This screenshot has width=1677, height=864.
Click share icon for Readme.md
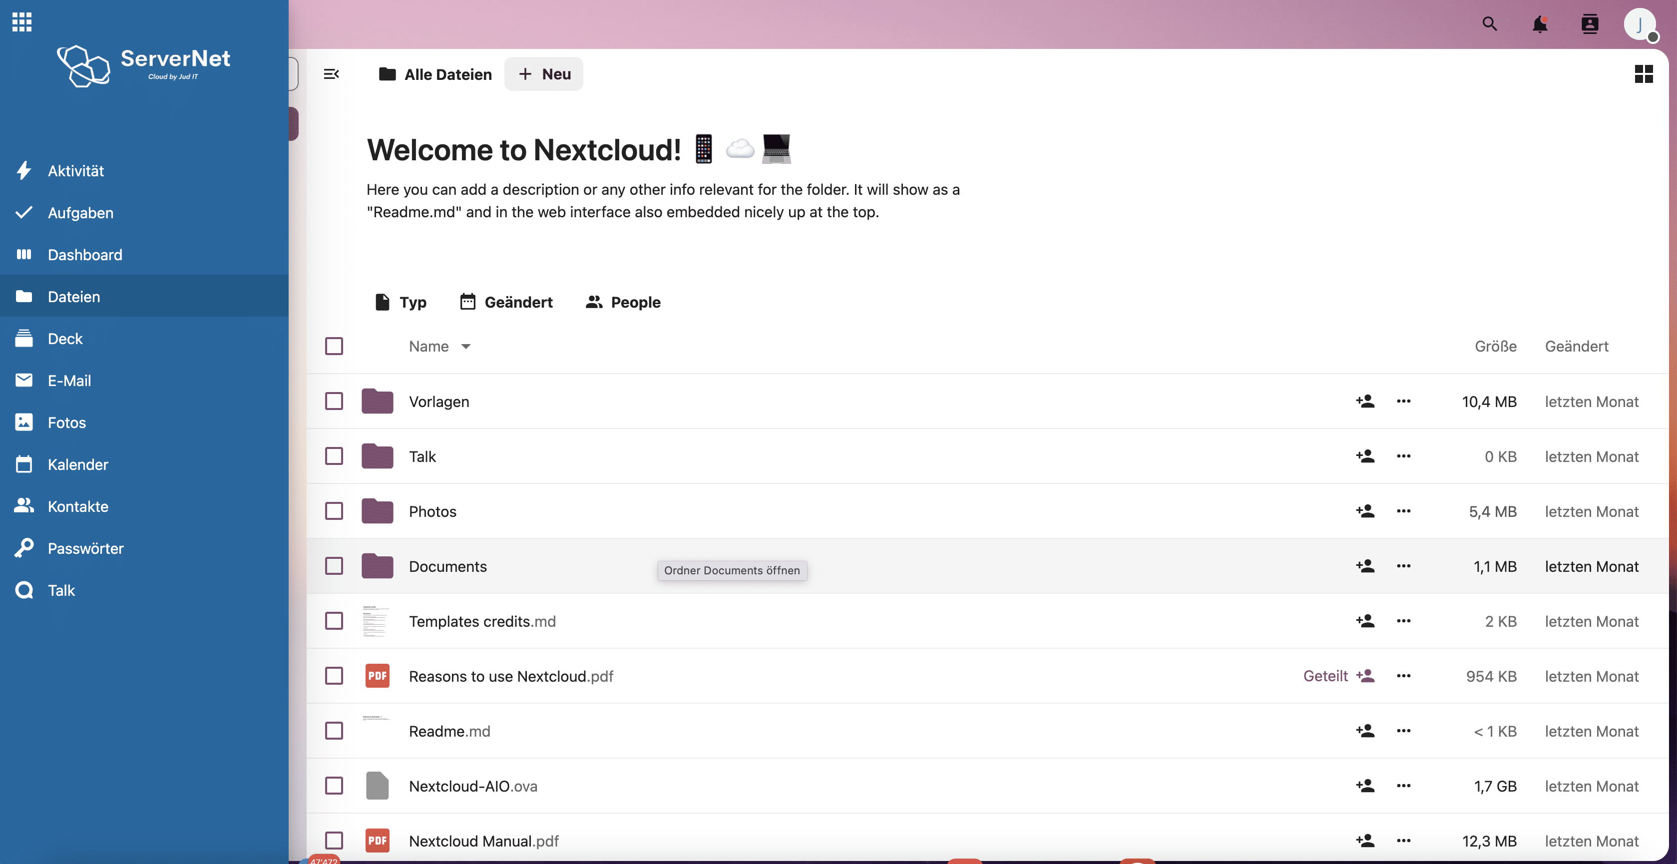[1365, 731]
